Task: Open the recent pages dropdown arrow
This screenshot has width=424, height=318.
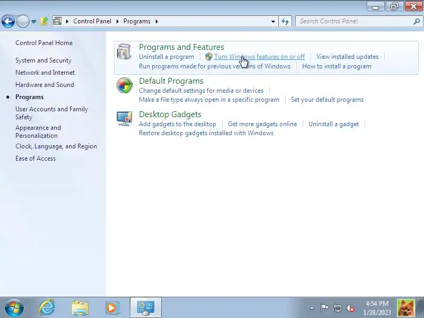Action: click(33, 21)
